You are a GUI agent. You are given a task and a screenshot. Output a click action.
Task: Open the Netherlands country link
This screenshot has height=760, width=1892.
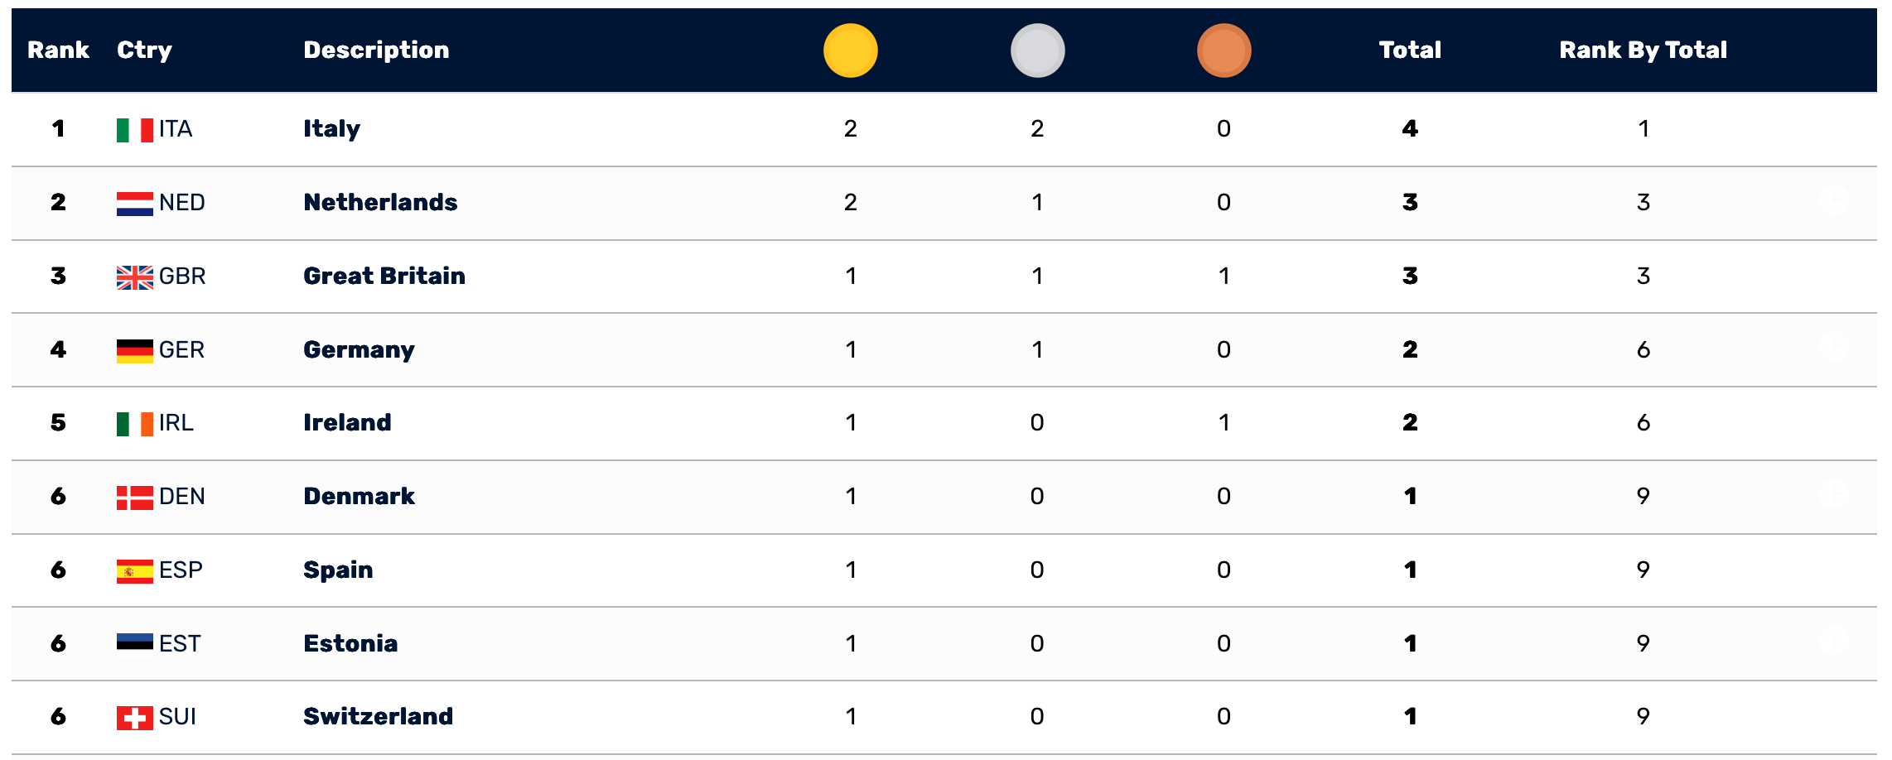click(x=380, y=203)
